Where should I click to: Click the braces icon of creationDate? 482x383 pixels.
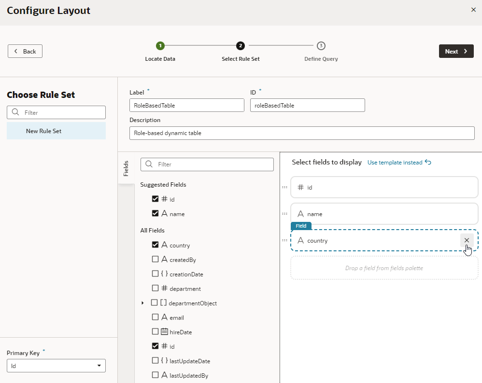165,274
